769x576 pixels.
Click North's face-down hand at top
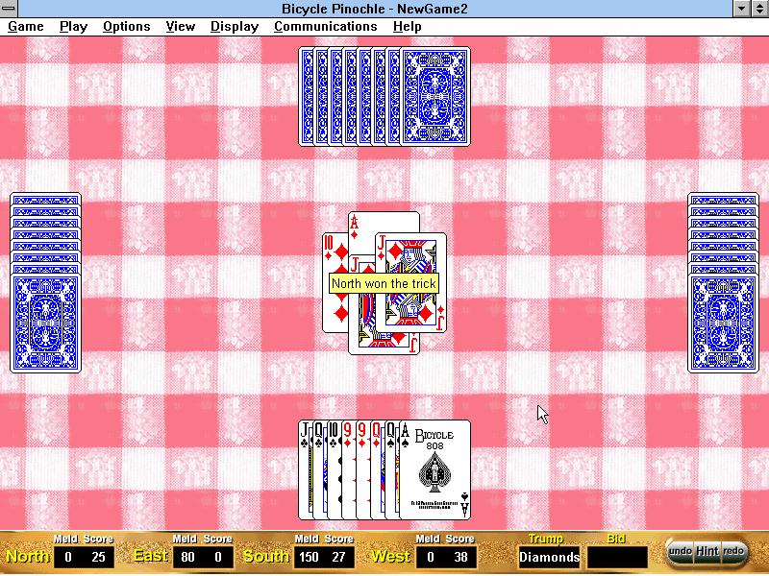384,97
